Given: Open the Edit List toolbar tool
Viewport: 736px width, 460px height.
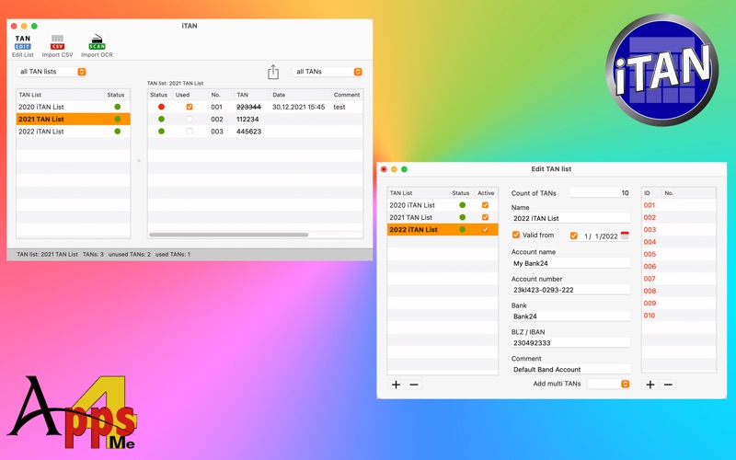Looking at the screenshot, I should pyautogui.click(x=22, y=45).
